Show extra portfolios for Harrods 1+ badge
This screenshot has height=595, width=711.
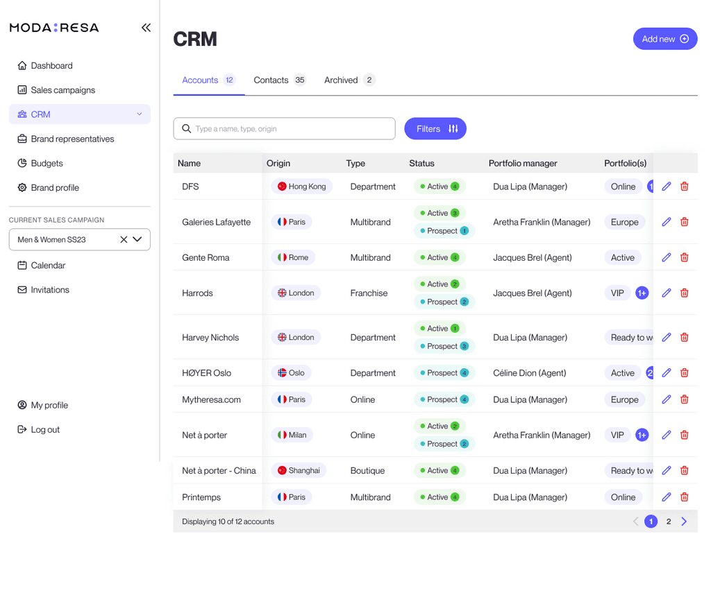(x=642, y=293)
